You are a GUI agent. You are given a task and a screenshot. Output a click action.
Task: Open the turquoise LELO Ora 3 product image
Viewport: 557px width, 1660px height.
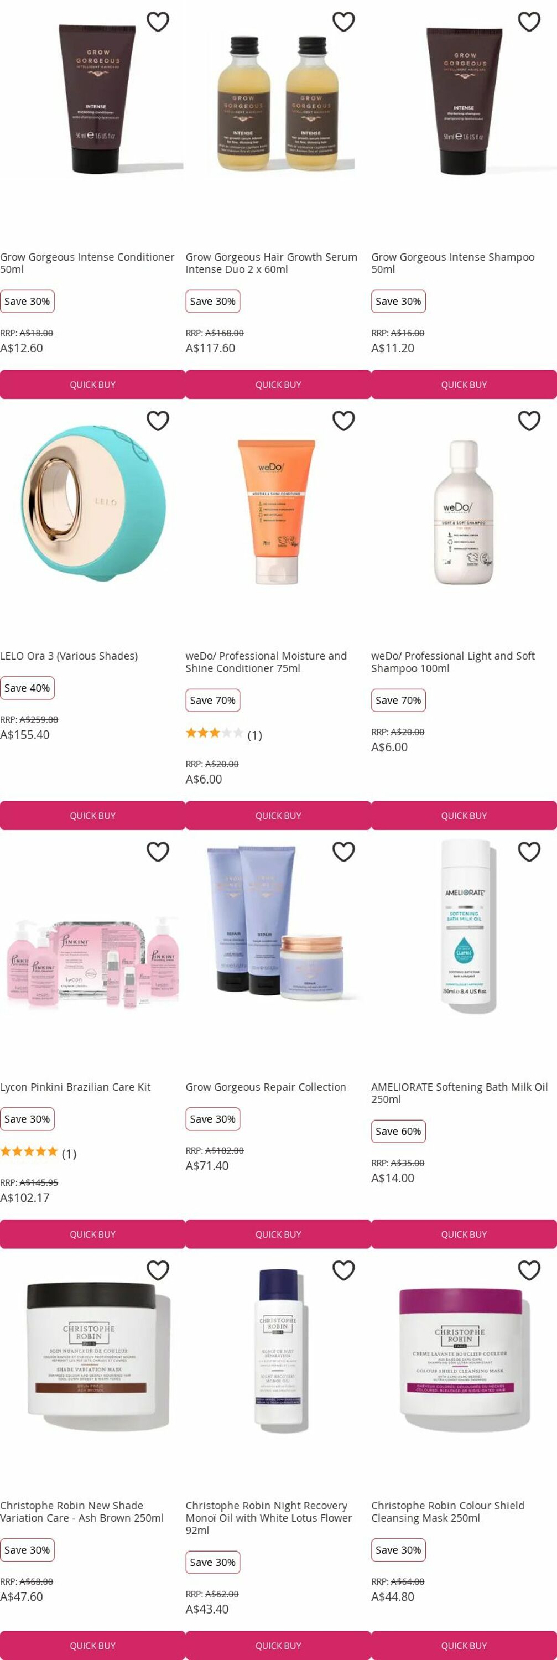pyautogui.click(x=93, y=502)
